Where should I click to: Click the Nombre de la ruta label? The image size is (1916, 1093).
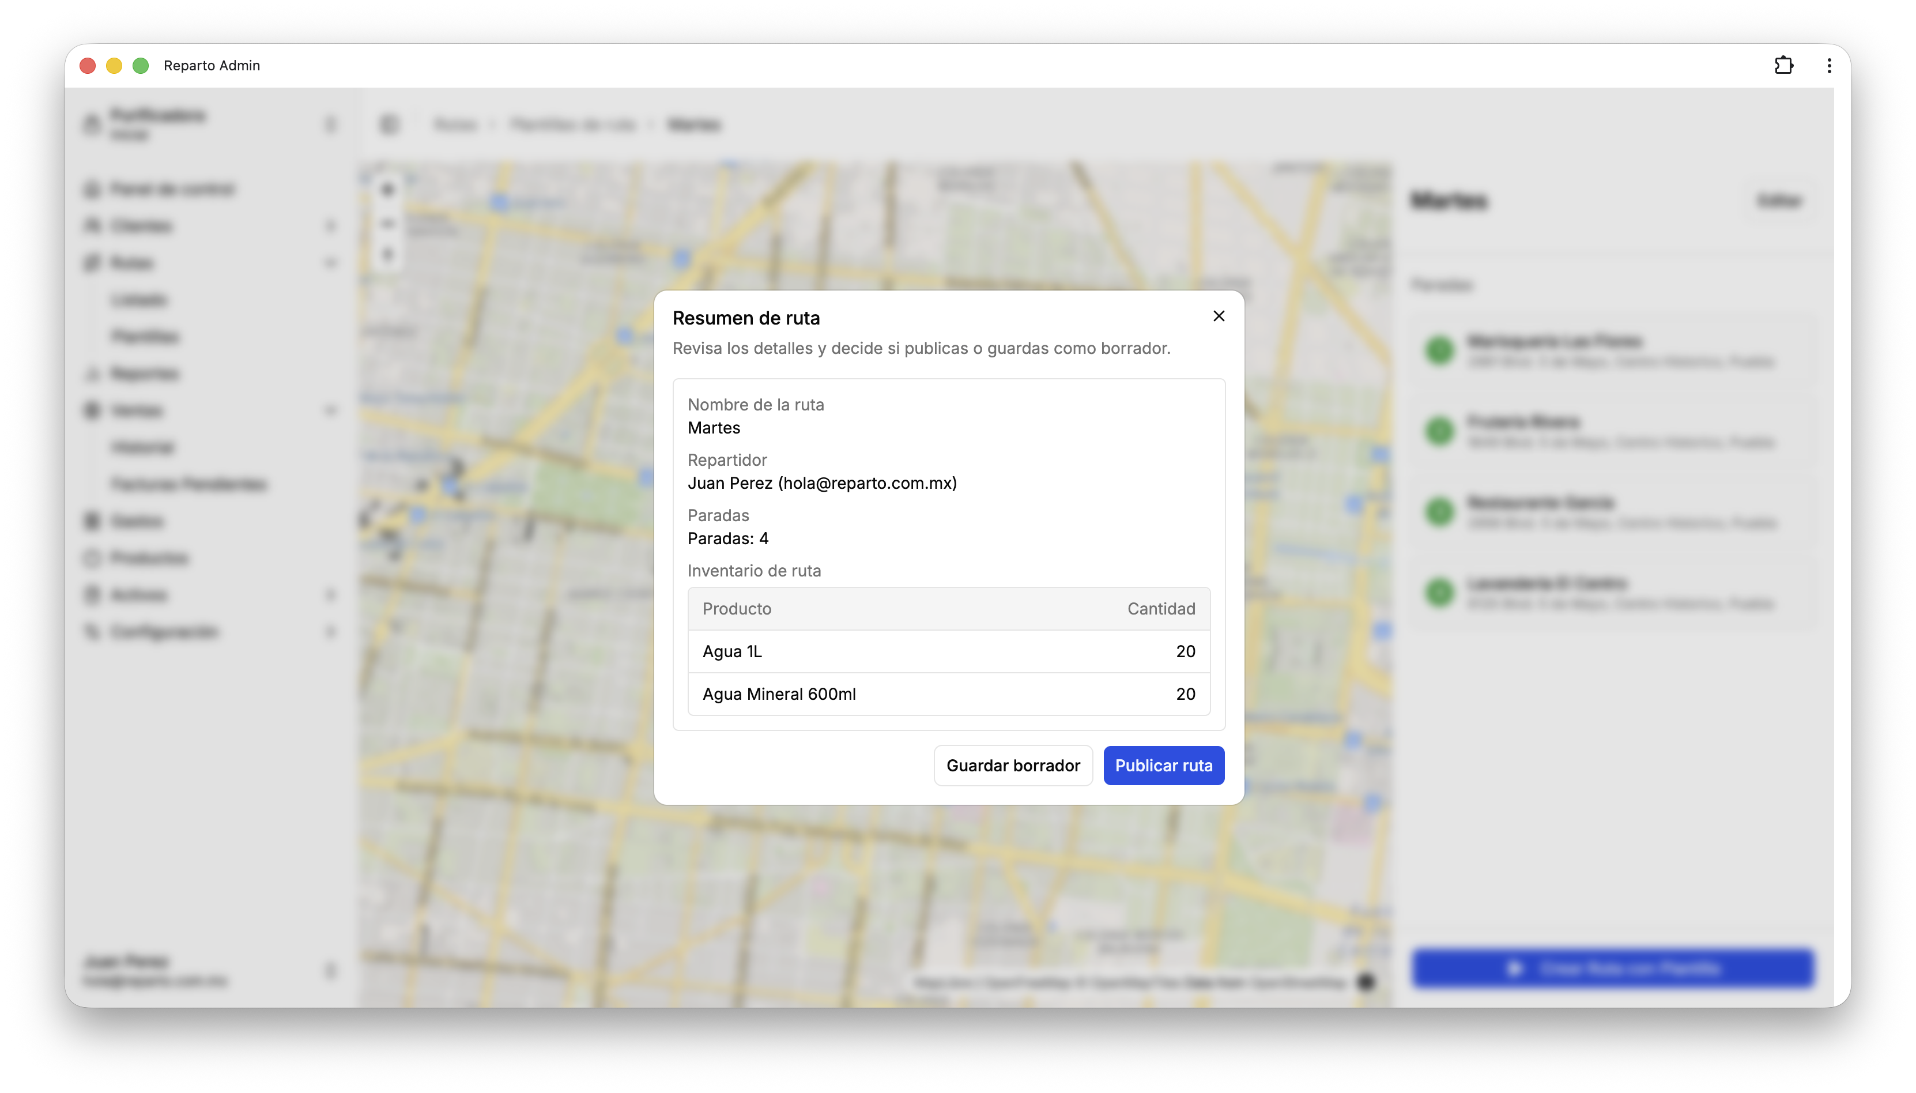[x=756, y=404]
